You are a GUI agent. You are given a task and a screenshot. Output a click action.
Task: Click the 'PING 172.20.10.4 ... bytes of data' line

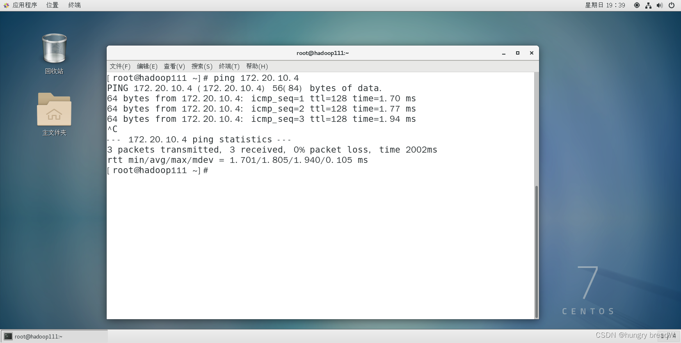pyautogui.click(x=245, y=88)
